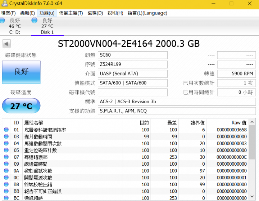Open the 語言(L)(Language) menu
The width and height of the screenshot is (259, 201).
[x=147, y=13]
